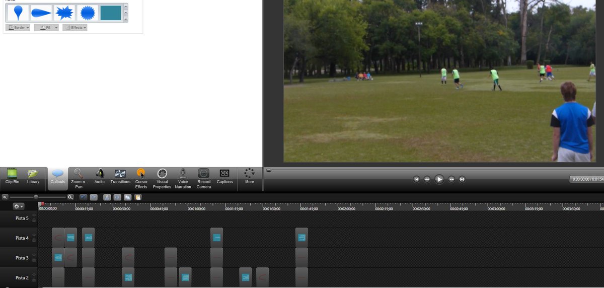Screen dimensions: 604x288
Task: Expand the full callout shapes gallery
Action: coord(126,19)
